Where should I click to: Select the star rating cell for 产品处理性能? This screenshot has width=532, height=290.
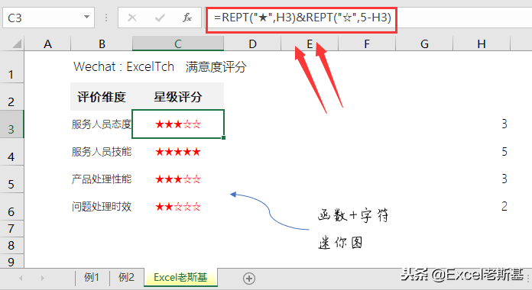tap(178, 179)
